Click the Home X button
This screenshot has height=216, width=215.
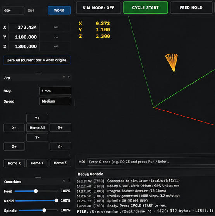(14, 163)
